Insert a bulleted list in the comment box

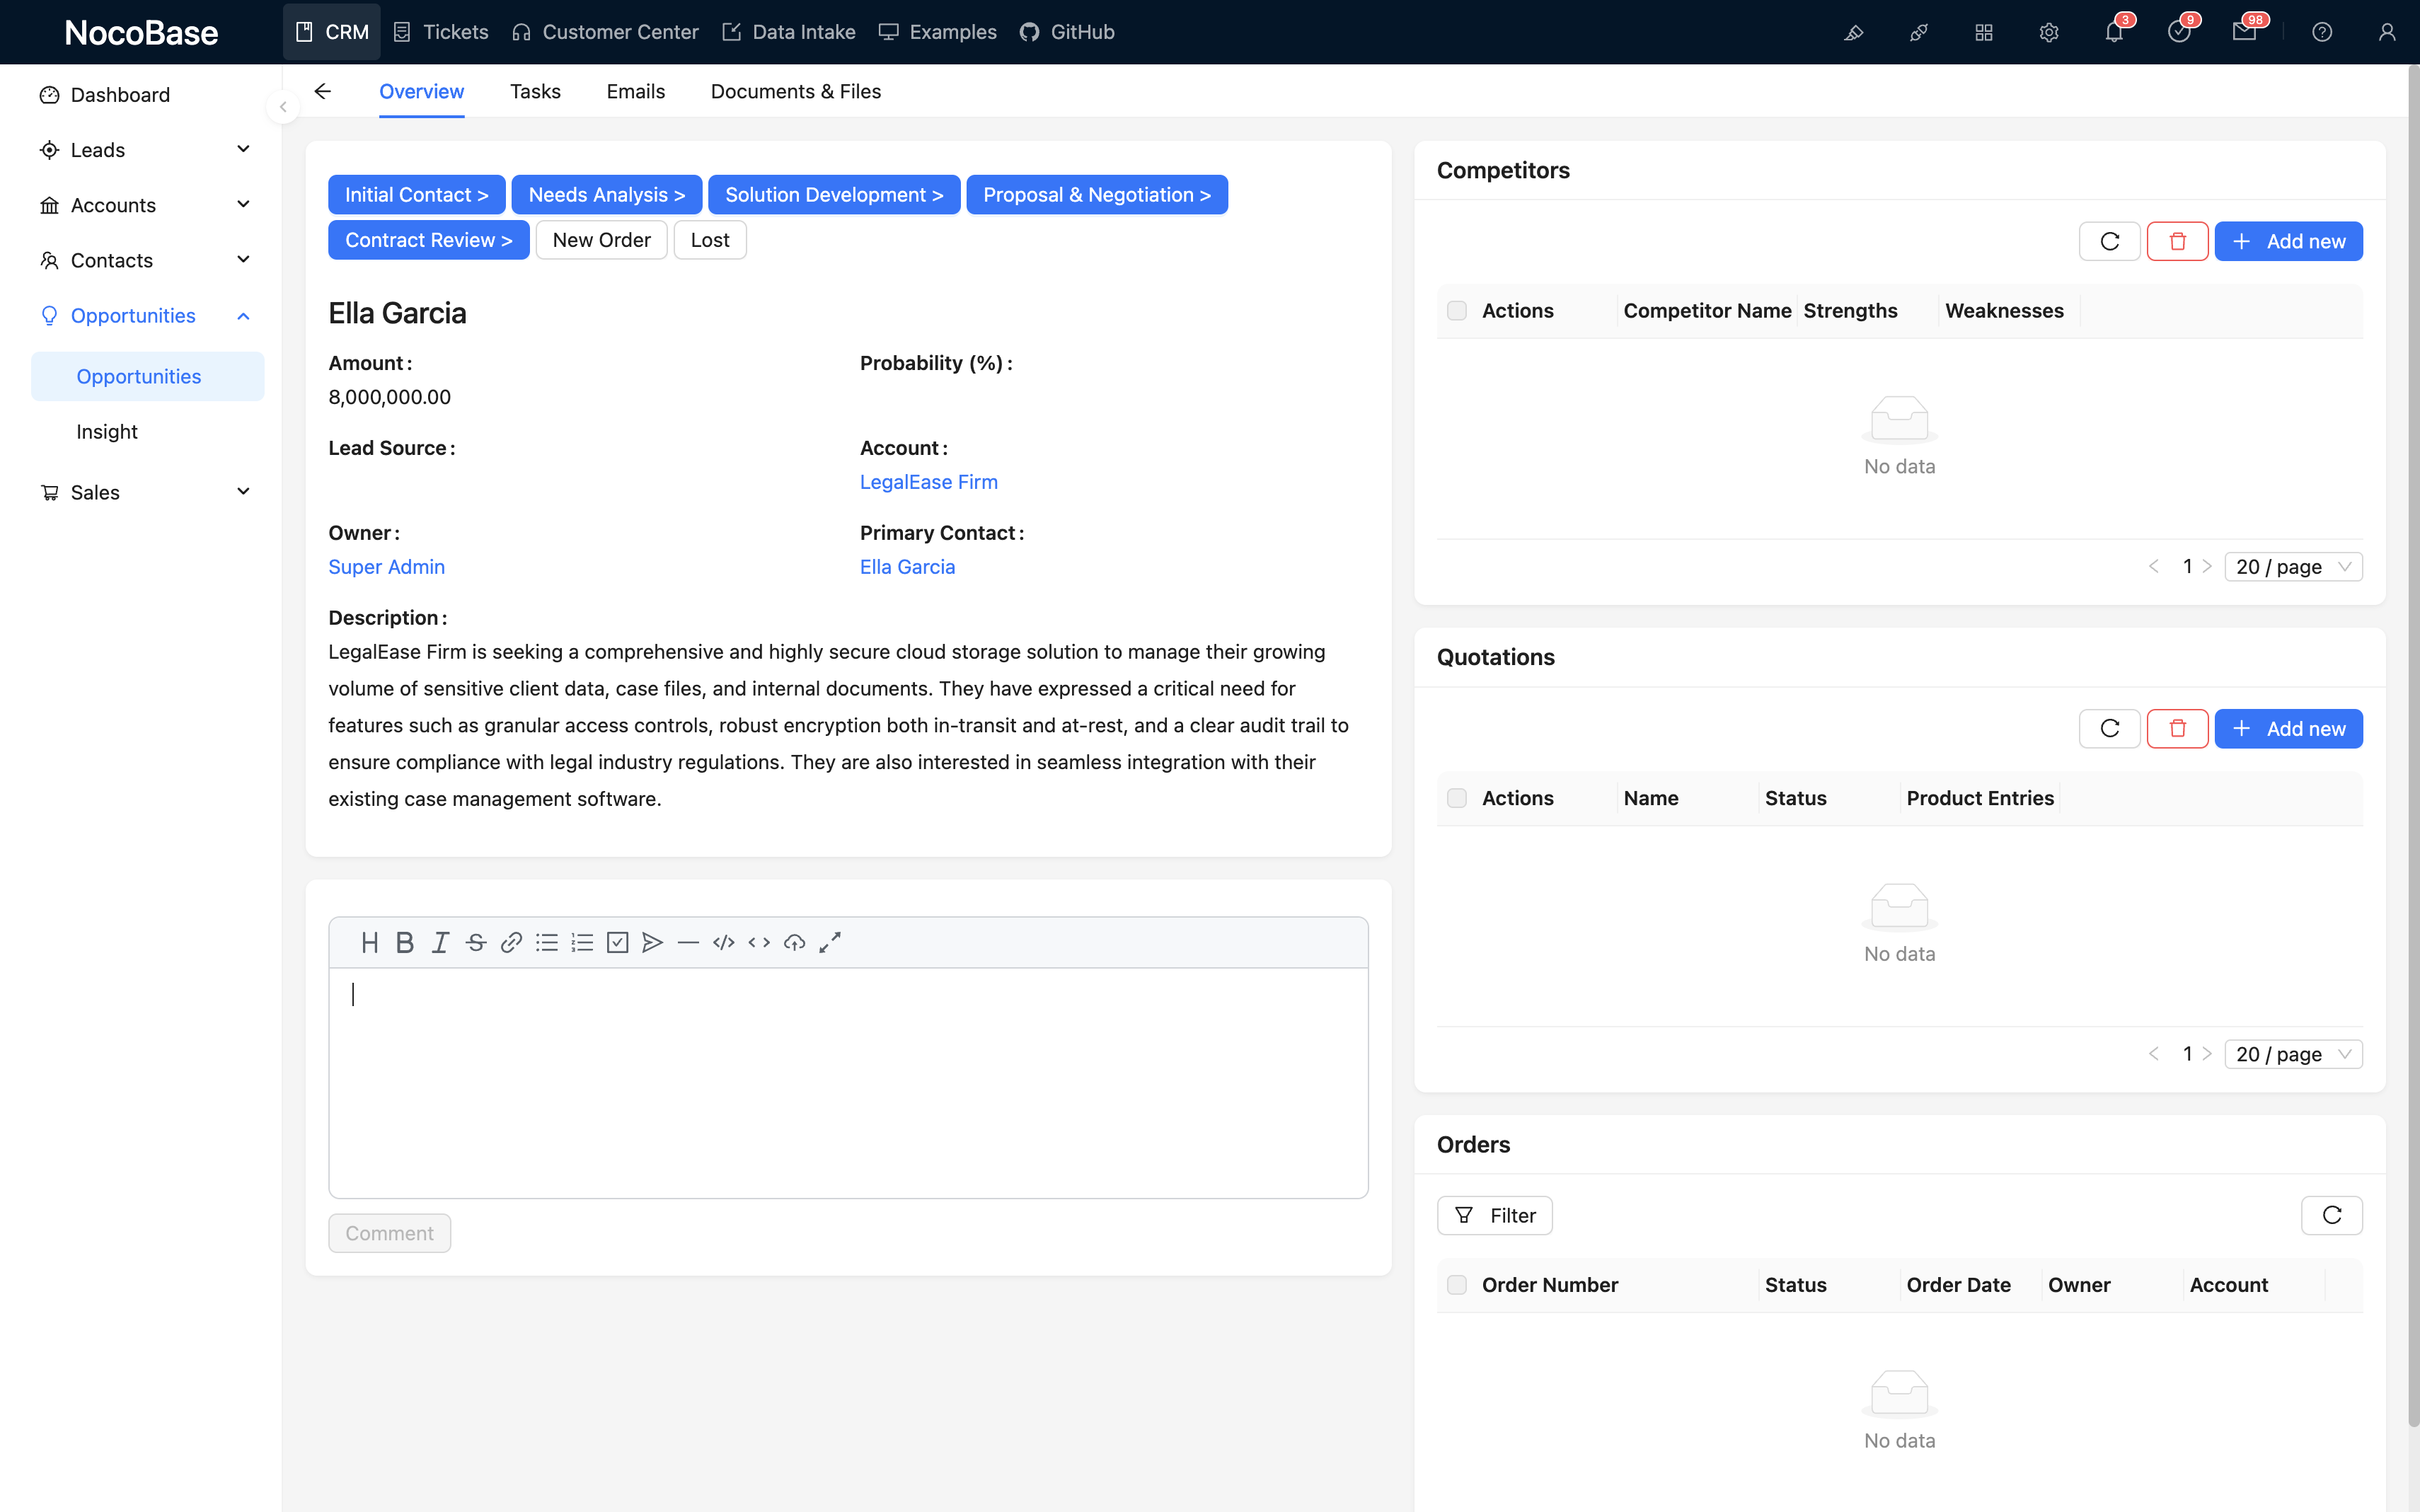click(547, 942)
